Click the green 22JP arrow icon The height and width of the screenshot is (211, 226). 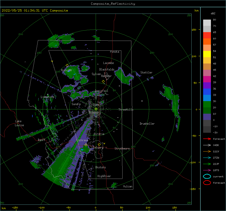coord(207,164)
